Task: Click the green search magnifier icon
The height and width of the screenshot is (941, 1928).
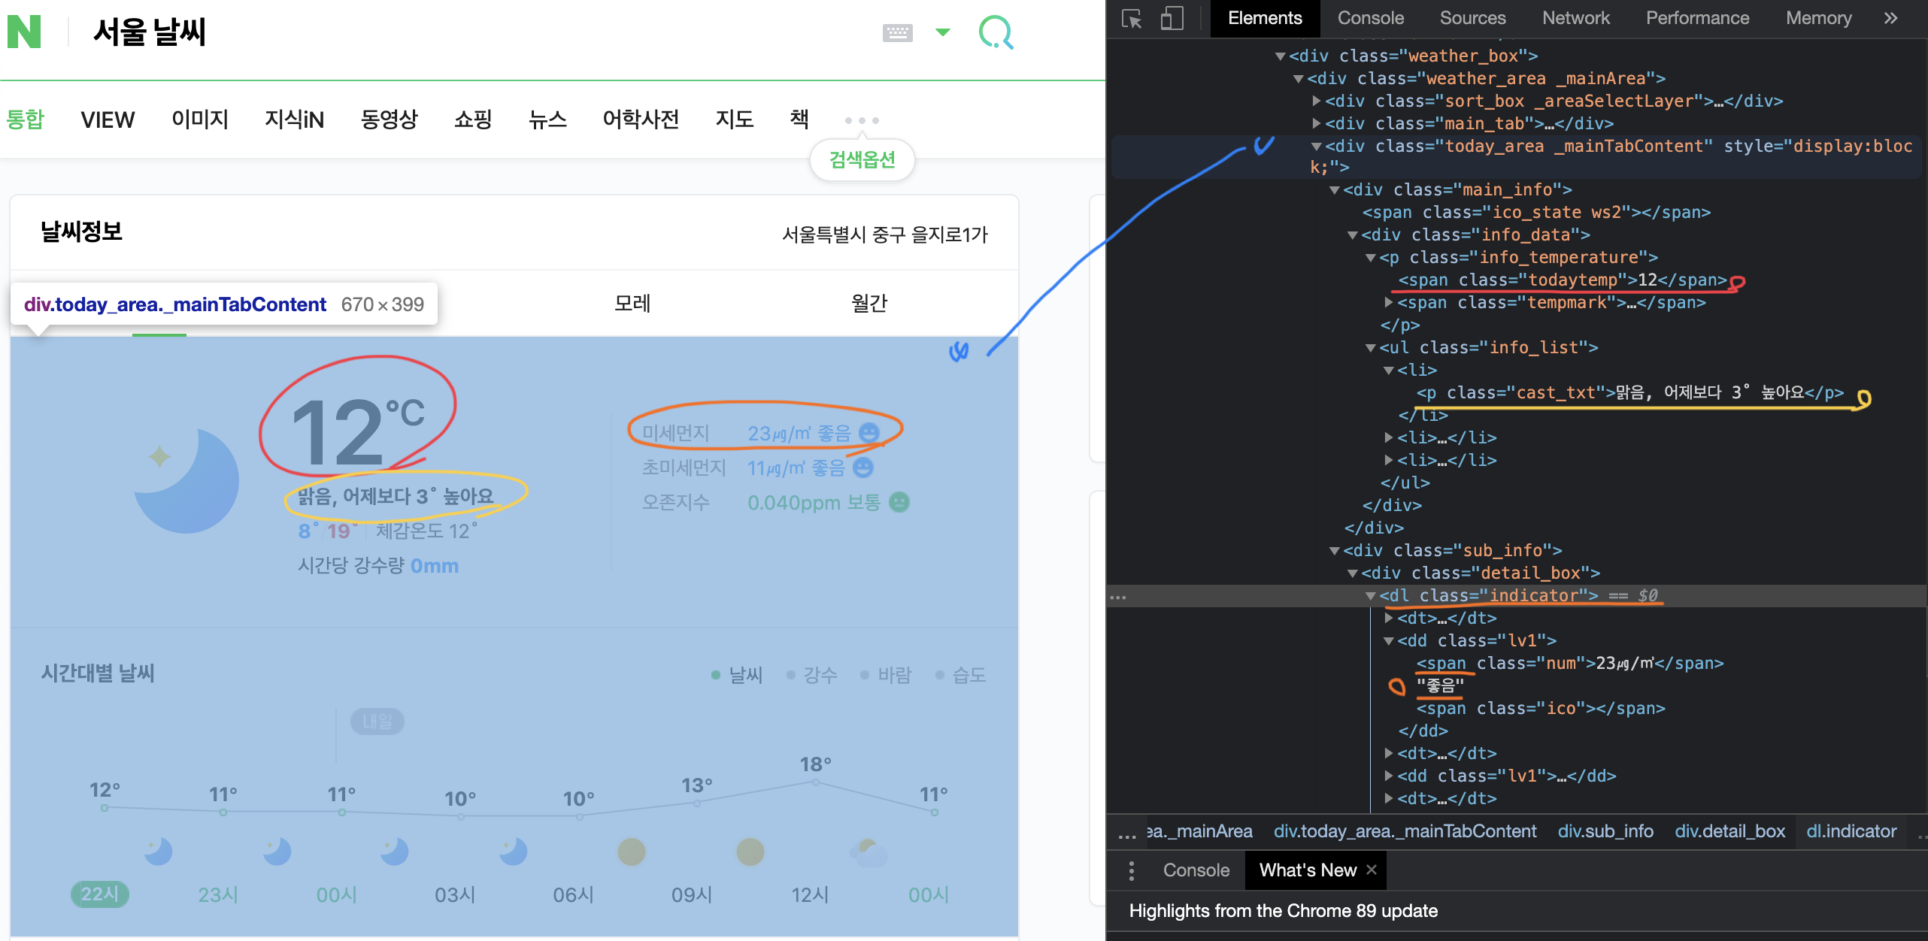Action: (996, 33)
